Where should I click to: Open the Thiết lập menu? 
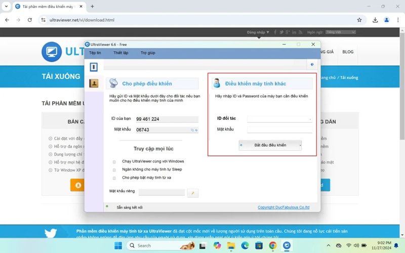coord(121,53)
